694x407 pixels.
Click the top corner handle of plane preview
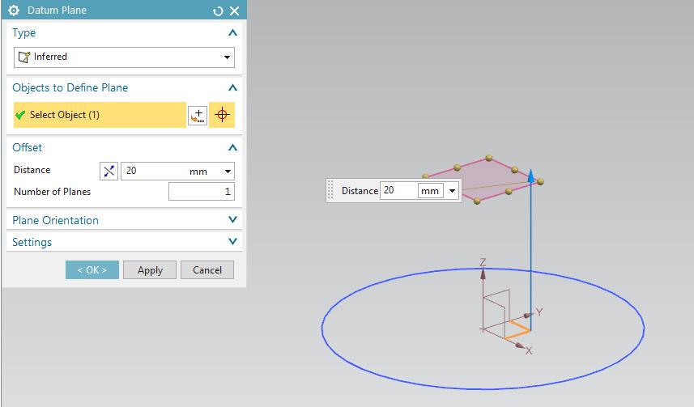click(x=488, y=158)
